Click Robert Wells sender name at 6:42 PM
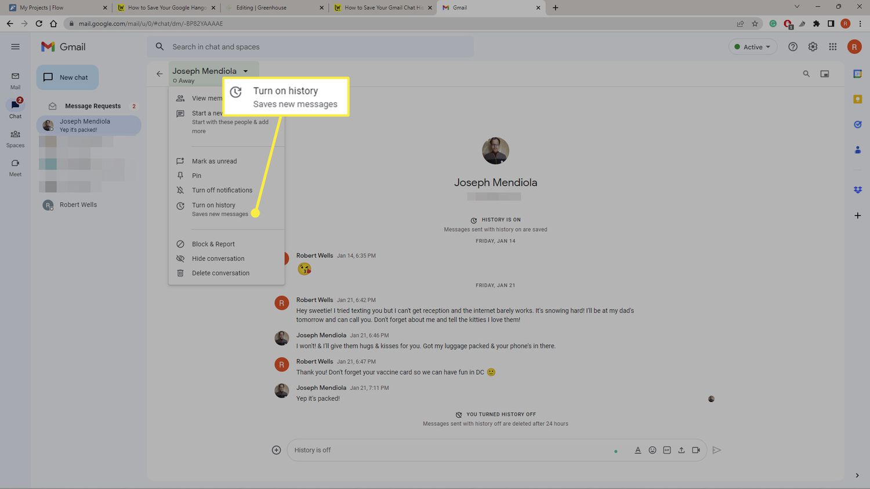Image resolution: width=870 pixels, height=489 pixels. [x=314, y=300]
